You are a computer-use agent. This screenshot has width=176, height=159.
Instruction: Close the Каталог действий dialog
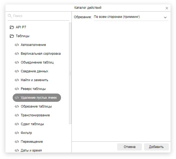[x=167, y=8]
